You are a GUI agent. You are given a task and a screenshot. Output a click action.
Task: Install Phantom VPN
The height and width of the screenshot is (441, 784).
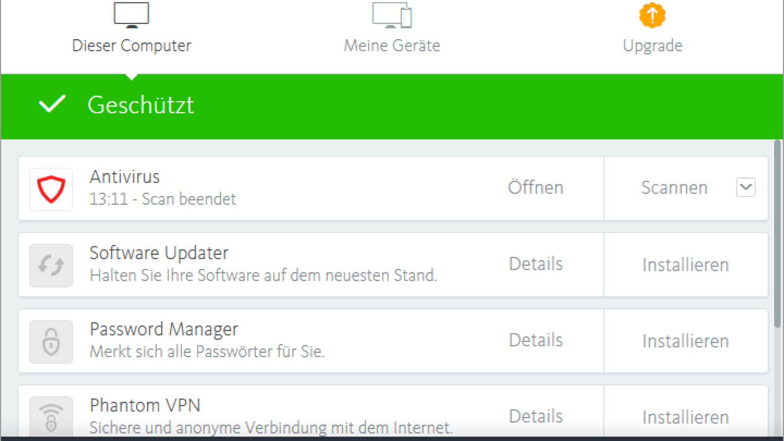(686, 417)
